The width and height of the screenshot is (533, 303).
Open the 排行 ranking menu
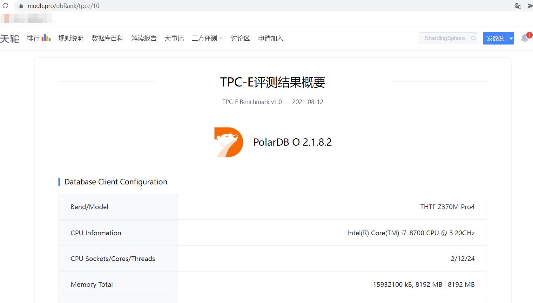[33, 38]
